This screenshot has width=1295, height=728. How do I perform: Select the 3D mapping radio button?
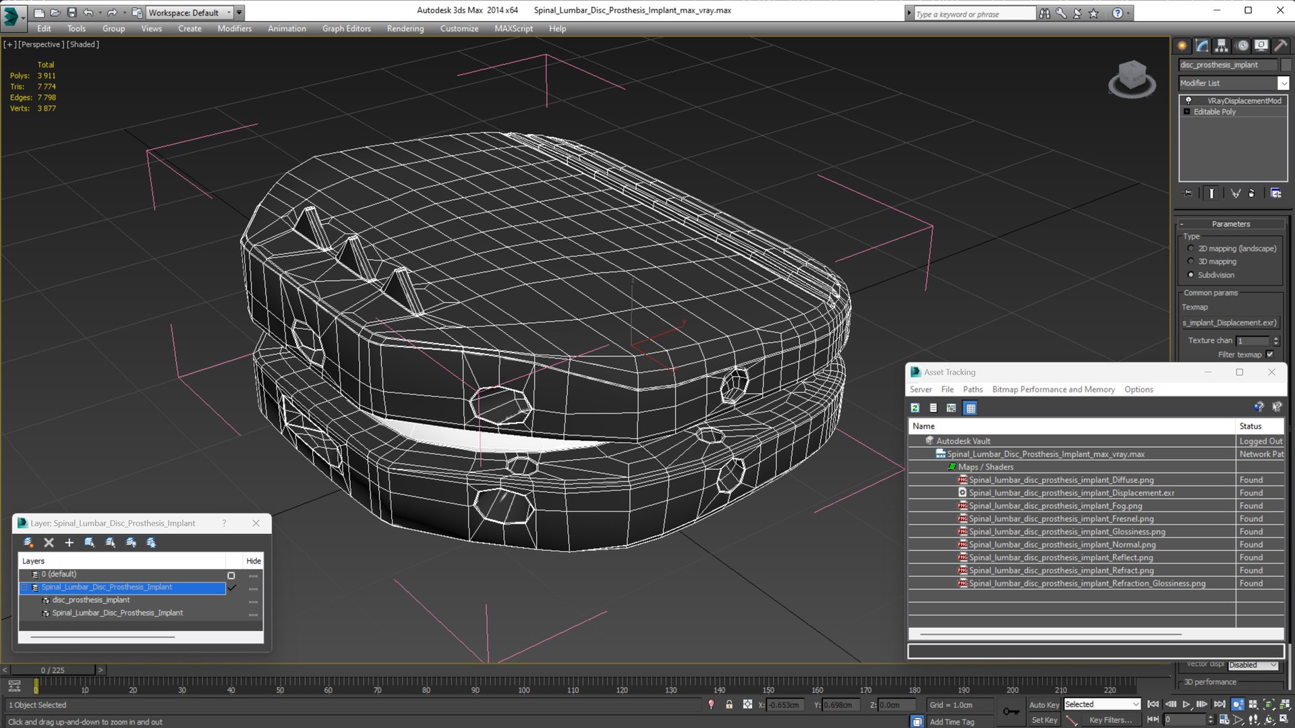coord(1190,262)
